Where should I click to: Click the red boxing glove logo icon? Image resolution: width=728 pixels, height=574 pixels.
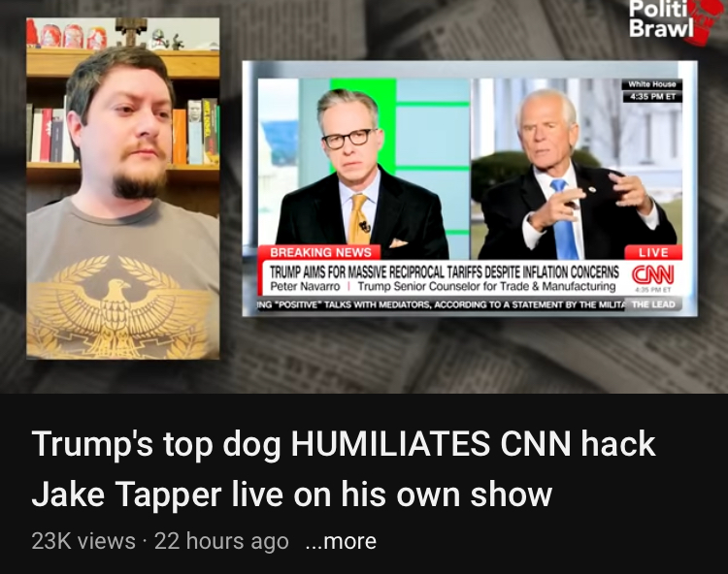pos(707,21)
